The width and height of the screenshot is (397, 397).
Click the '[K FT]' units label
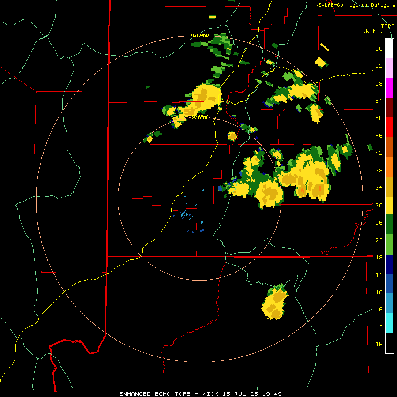[373, 30]
